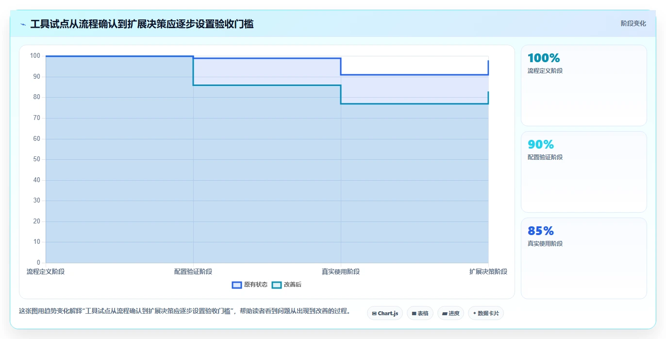Viewport: 666px width, 339px height.
Task: Click the y-axis value 70
Action: [x=37, y=118]
